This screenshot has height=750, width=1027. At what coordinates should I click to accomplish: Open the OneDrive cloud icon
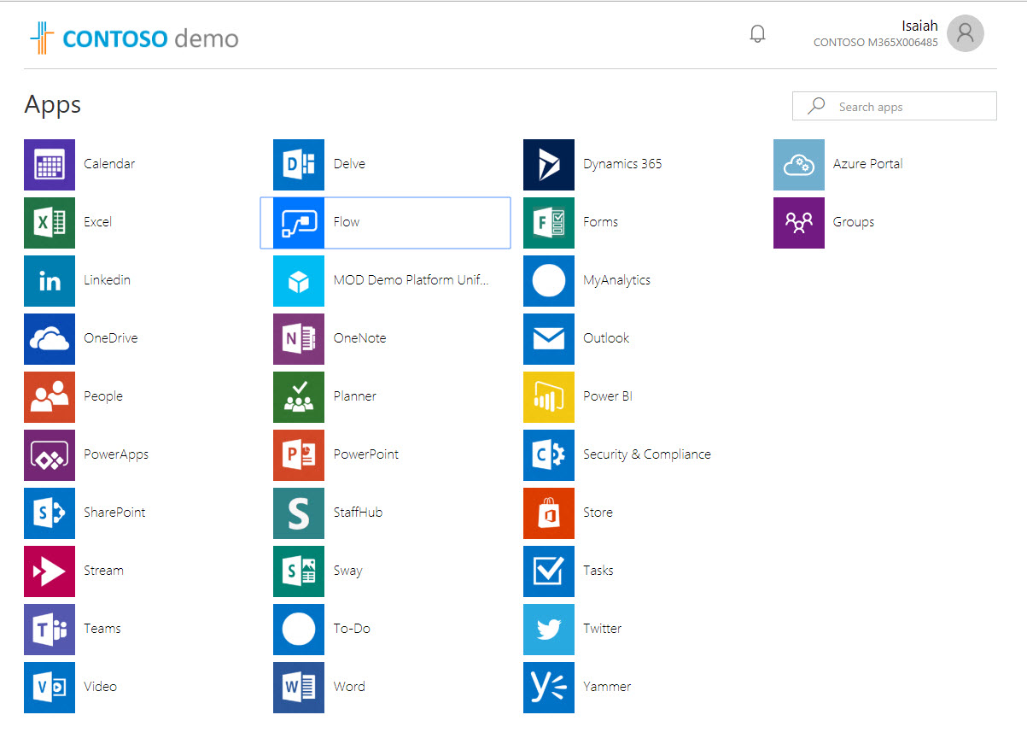click(x=50, y=339)
